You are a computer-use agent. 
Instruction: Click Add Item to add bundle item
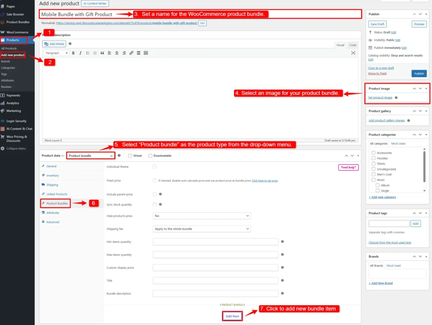tap(232, 316)
